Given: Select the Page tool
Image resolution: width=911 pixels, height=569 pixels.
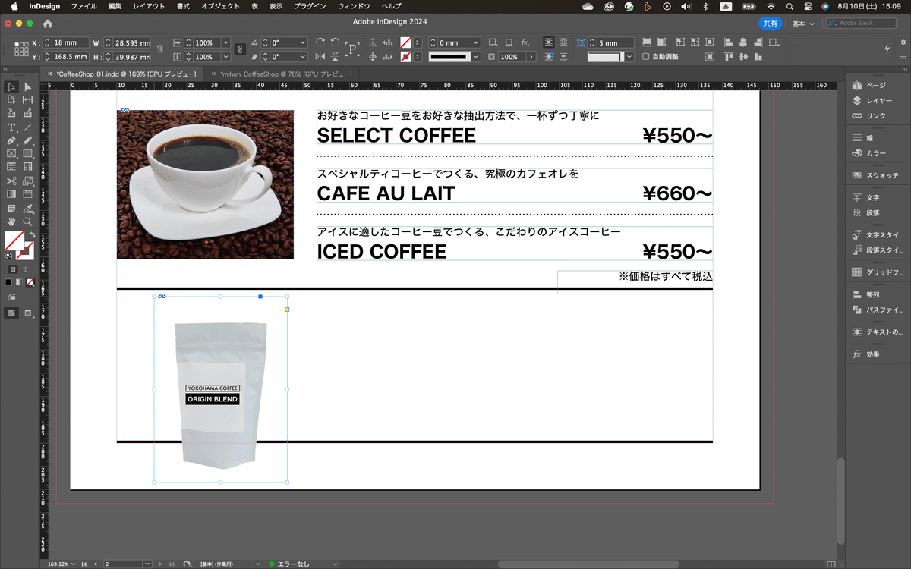Looking at the screenshot, I should (x=11, y=99).
